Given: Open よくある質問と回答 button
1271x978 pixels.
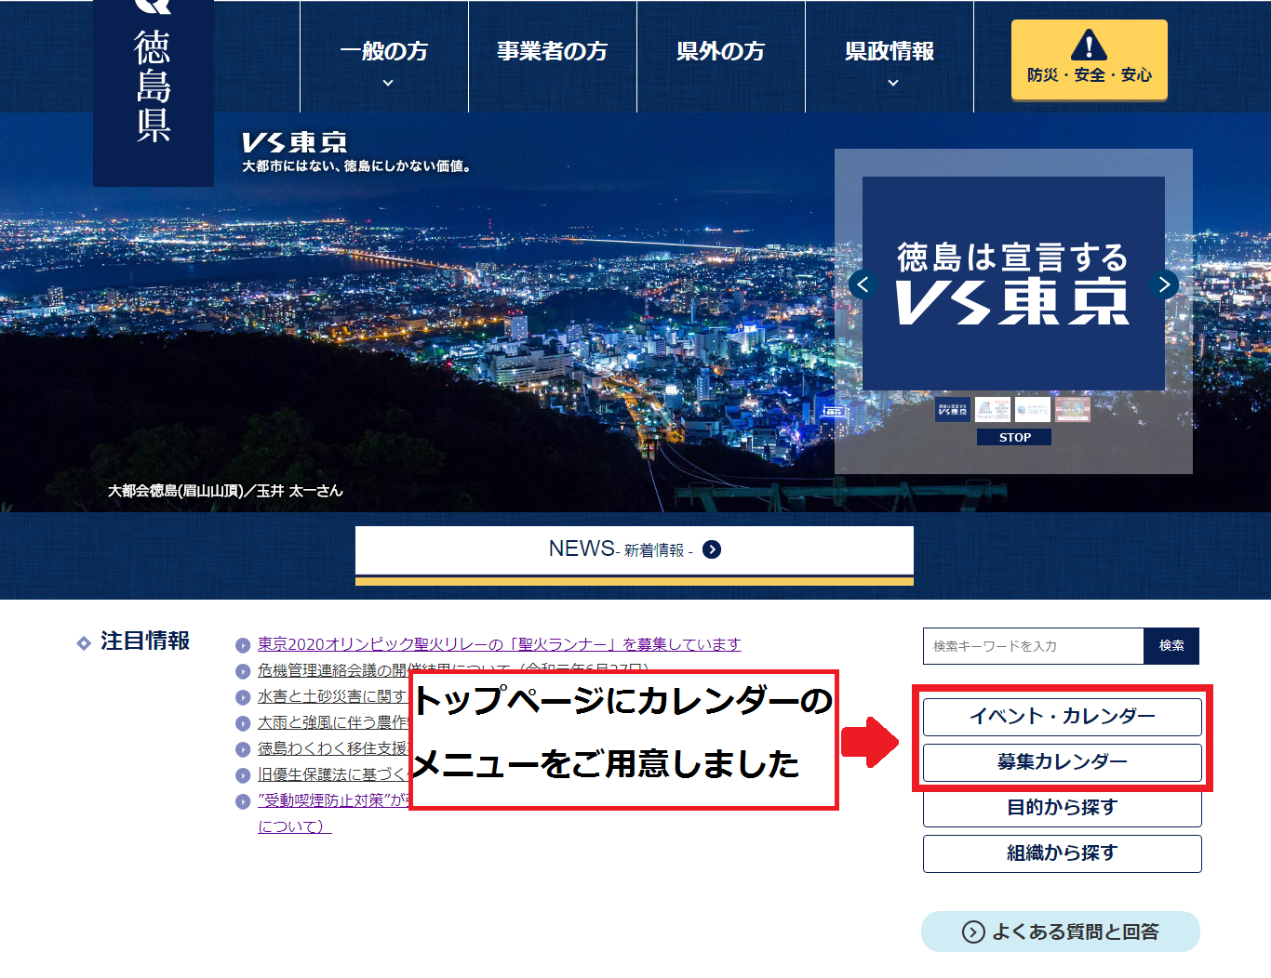Looking at the screenshot, I should coord(1061,932).
